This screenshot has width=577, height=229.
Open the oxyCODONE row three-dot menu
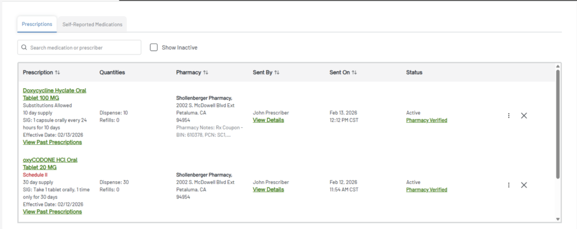(508, 185)
